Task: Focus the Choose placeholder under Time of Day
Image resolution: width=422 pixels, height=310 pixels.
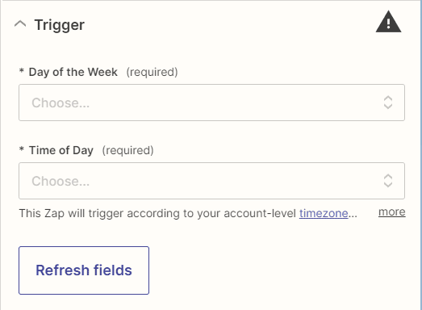Action: [61, 181]
